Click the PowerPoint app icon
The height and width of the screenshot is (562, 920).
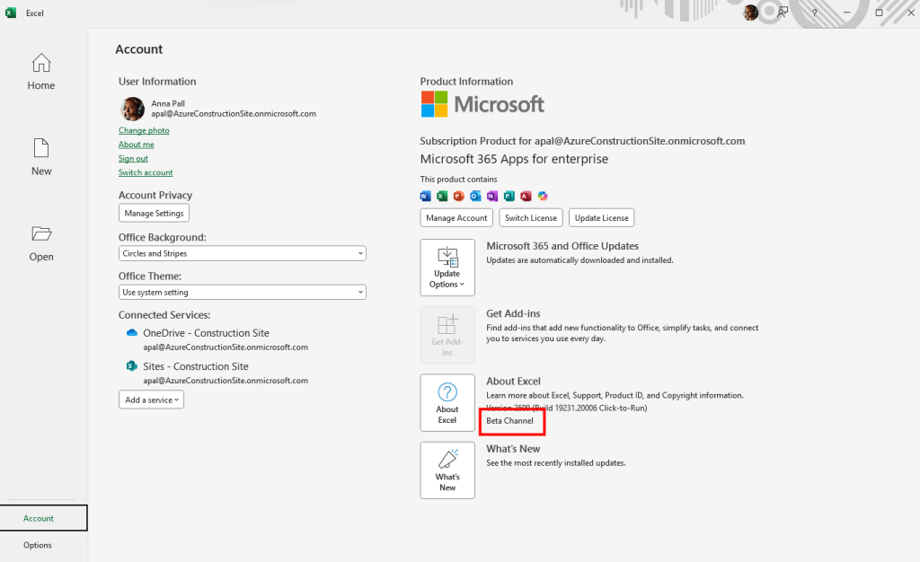(459, 196)
